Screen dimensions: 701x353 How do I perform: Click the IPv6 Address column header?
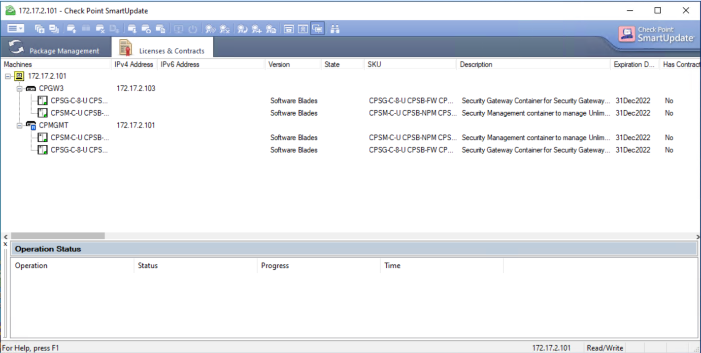[x=211, y=64]
